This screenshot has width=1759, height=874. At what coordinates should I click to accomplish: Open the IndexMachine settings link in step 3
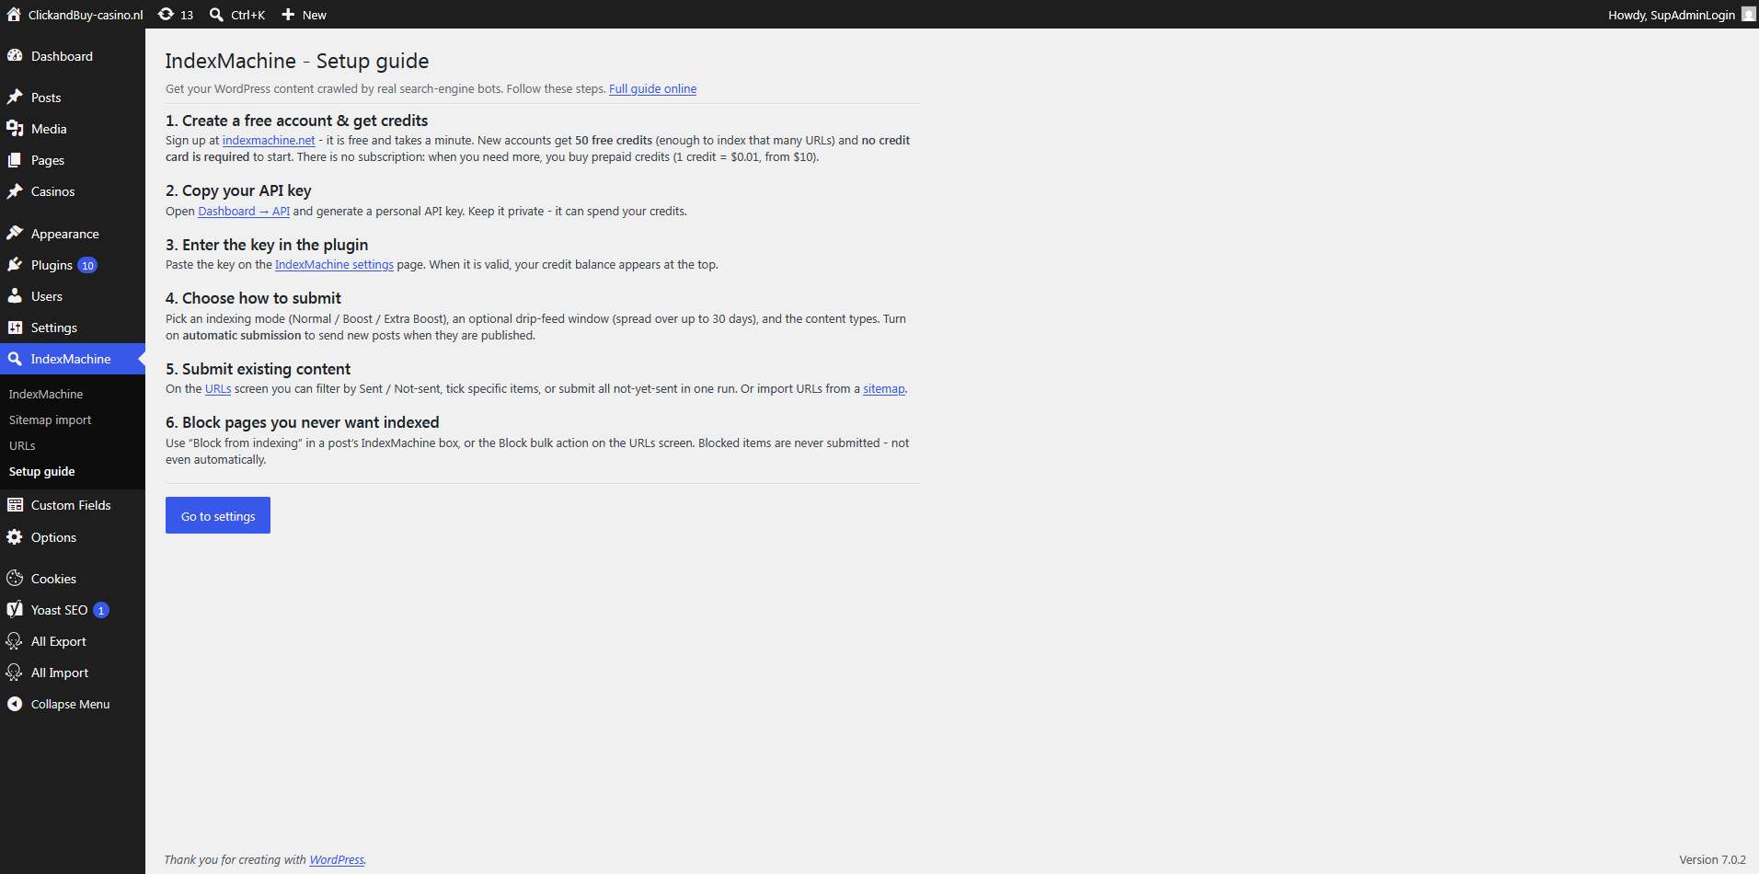334,265
